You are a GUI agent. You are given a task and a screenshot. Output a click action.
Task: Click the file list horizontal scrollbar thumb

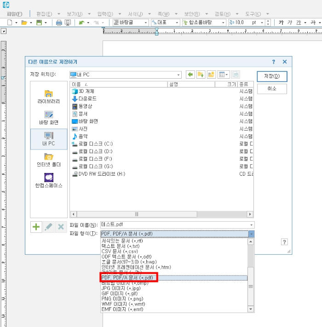tap(137, 214)
